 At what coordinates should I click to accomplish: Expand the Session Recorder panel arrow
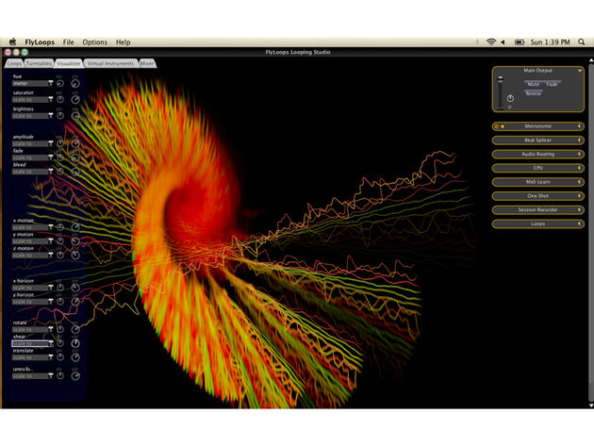coord(579,210)
